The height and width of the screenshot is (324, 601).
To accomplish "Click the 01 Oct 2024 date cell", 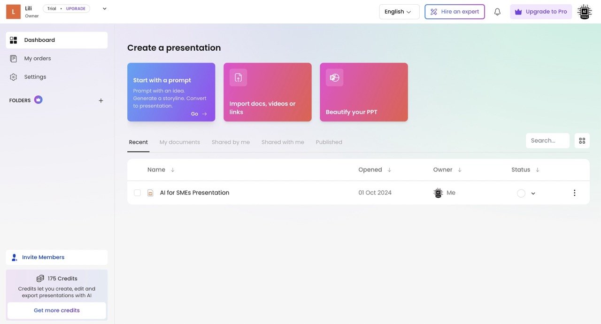I will 375,193.
